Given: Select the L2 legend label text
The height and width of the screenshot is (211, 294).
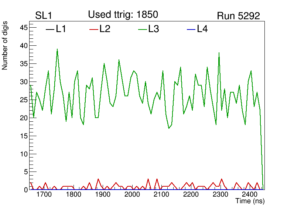Looking at the screenshot, I should click(105, 30).
